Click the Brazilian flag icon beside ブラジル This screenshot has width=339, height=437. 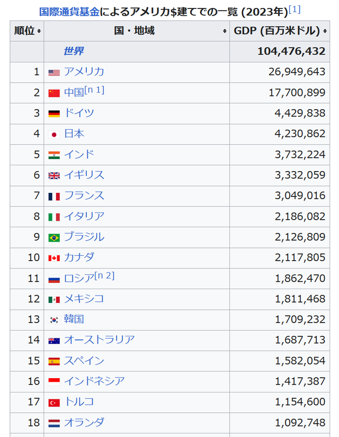[53, 237]
